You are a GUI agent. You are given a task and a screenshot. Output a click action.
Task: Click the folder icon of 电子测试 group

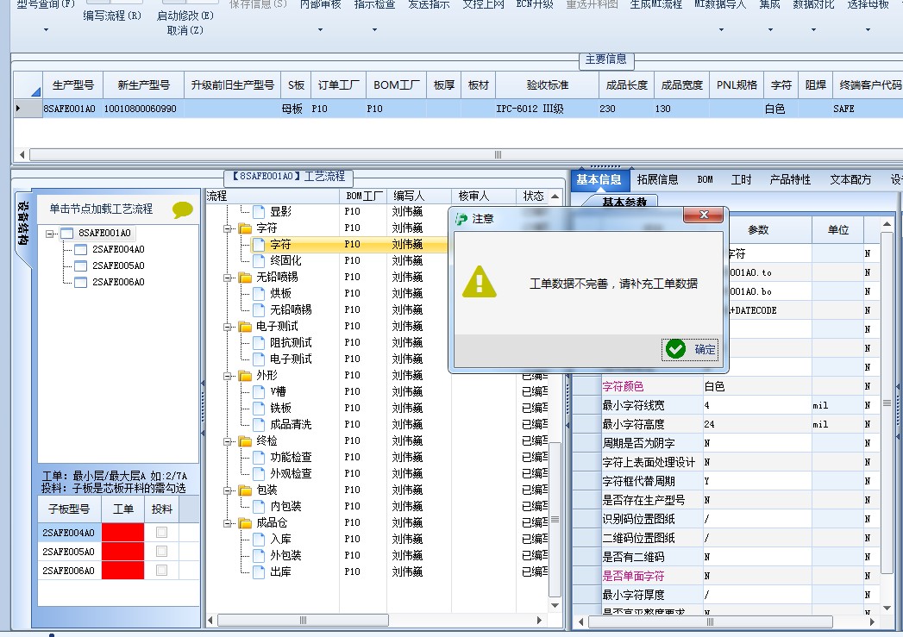pyautogui.click(x=245, y=327)
